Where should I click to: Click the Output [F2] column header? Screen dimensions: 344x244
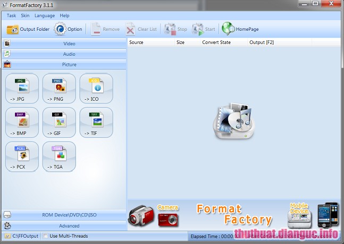coord(280,42)
